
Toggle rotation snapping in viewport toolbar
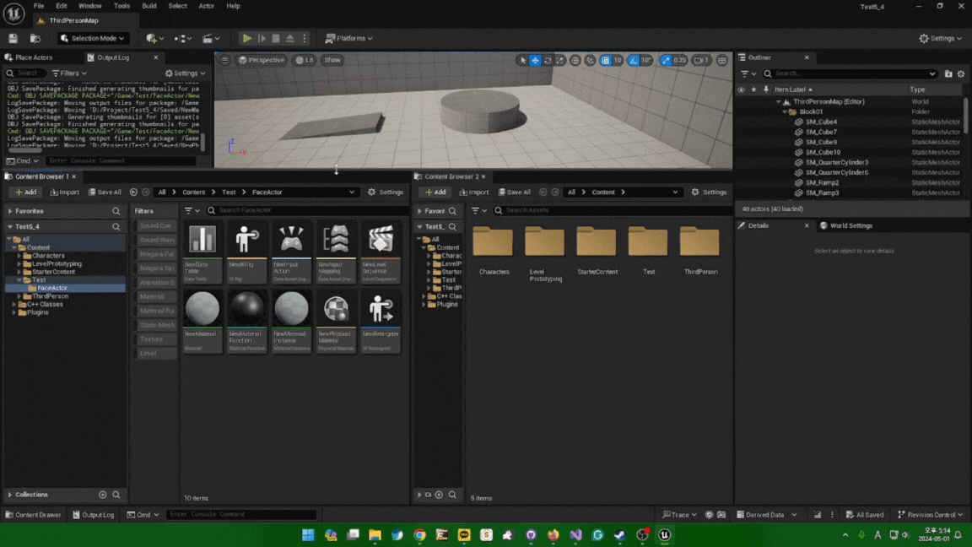[x=634, y=61]
